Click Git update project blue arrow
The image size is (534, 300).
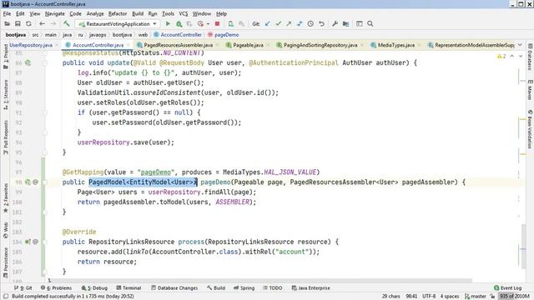click(268, 24)
